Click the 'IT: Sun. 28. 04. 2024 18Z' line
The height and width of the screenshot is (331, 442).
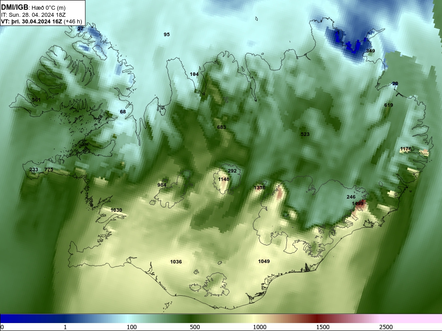tap(33, 15)
